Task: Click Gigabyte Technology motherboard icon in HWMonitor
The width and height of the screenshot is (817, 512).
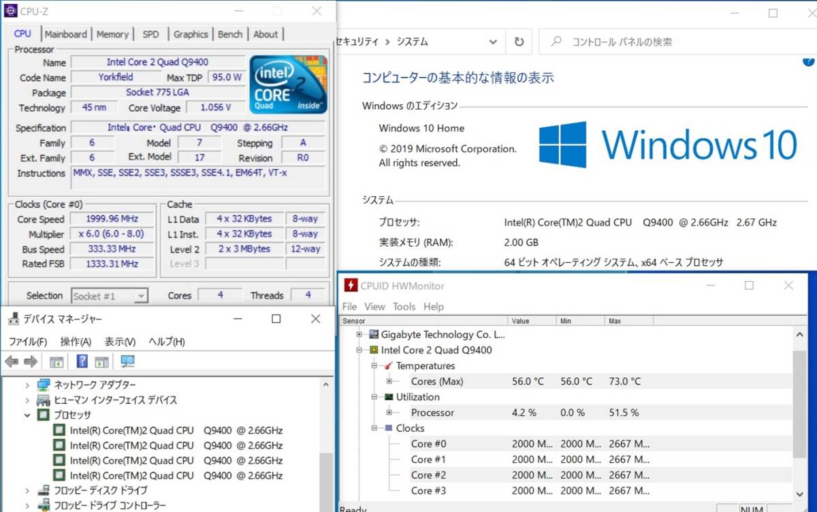Action: click(x=373, y=334)
